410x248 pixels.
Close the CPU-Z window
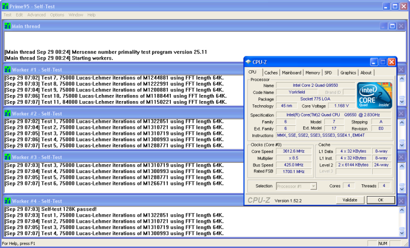click(391, 62)
